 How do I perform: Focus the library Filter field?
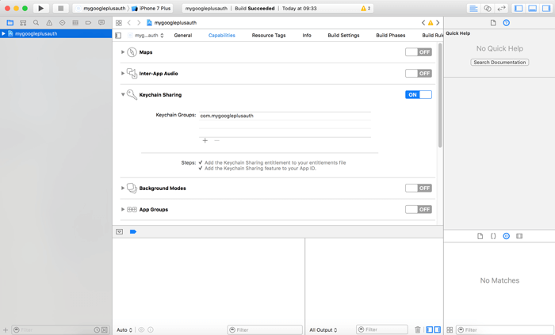click(x=504, y=329)
